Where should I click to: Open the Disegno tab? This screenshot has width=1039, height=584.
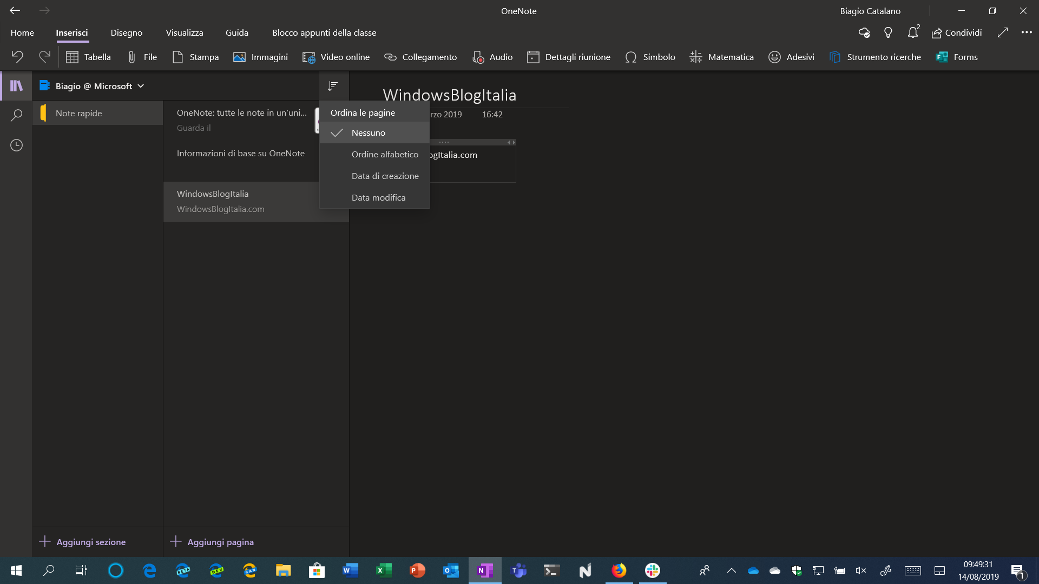[x=127, y=32]
